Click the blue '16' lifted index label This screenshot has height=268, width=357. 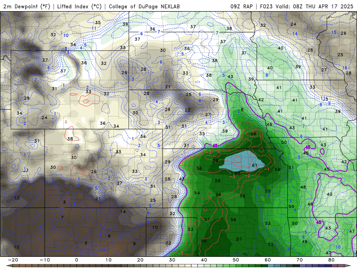[x=345, y=68]
